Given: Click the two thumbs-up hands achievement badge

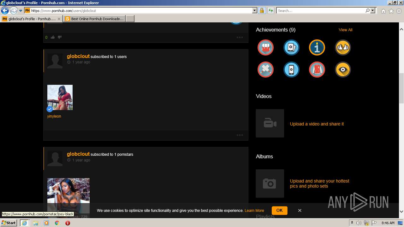Looking at the screenshot, I should coord(343,48).
